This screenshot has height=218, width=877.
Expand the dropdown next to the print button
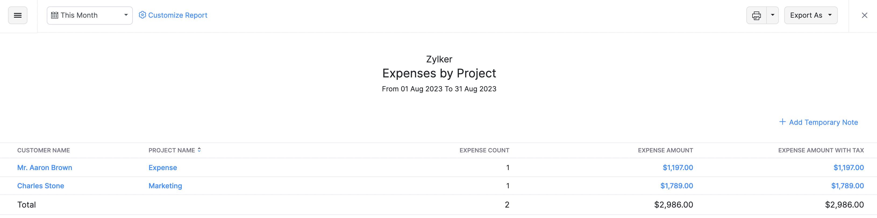tap(773, 15)
